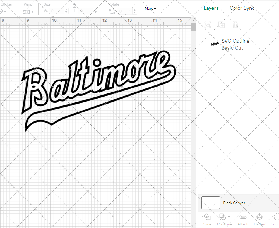
Task: Click the Slice tool icon
Action: pyautogui.click(x=207, y=217)
